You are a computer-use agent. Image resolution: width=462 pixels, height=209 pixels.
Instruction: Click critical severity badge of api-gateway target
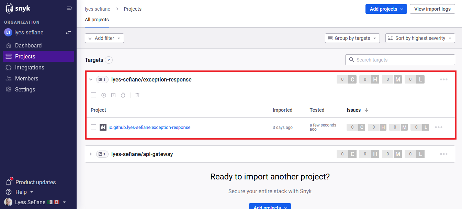pyautogui.click(x=347, y=154)
